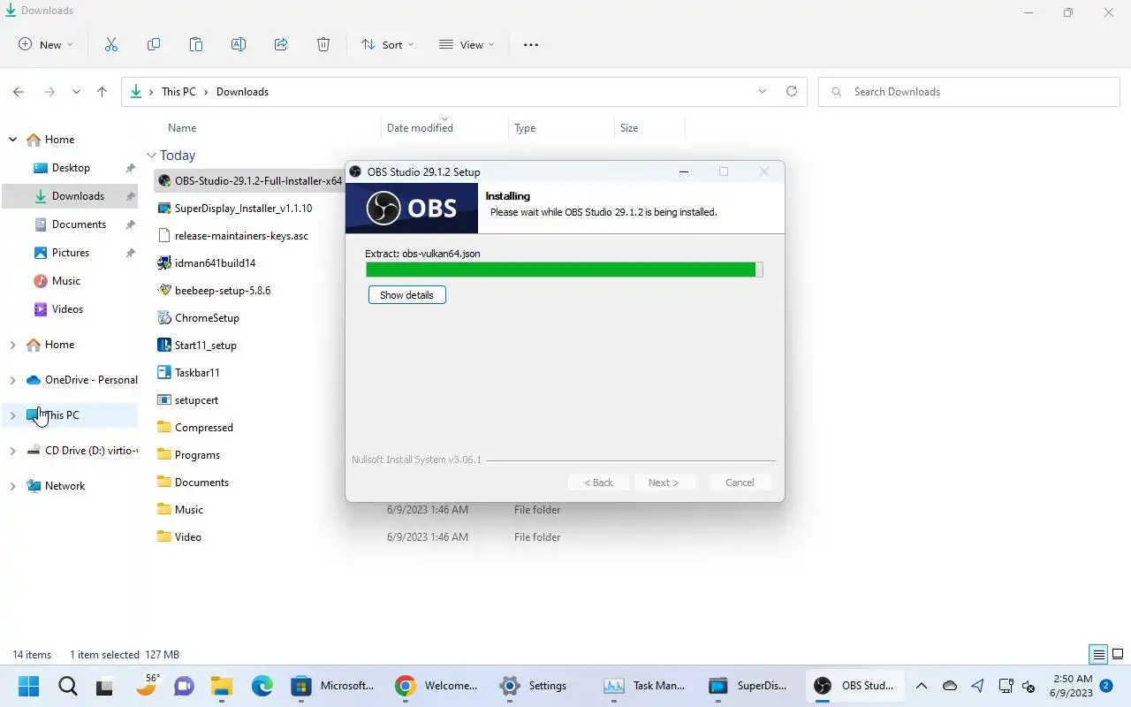
Task: Open Windows Start menu
Action: coord(28,686)
